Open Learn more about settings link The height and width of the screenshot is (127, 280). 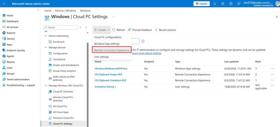pos(147,53)
